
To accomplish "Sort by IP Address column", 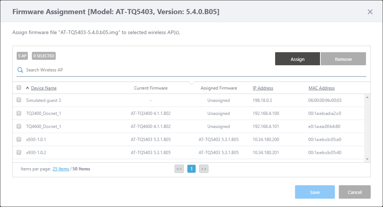I will (263, 88).
